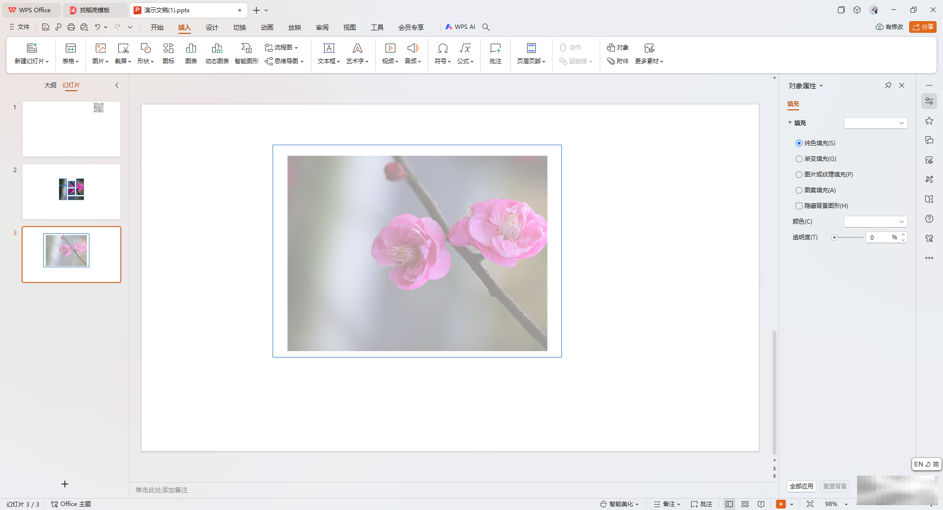The height and width of the screenshot is (510, 943).
Task: Open 动态图表 dynamic chart tool
Action: click(x=217, y=53)
